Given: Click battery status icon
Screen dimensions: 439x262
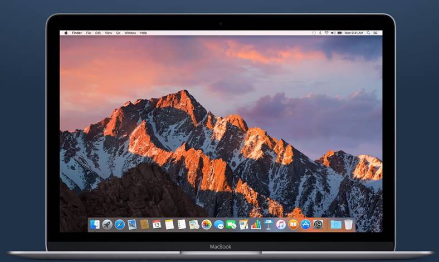Looking at the screenshot, I should 340,33.
